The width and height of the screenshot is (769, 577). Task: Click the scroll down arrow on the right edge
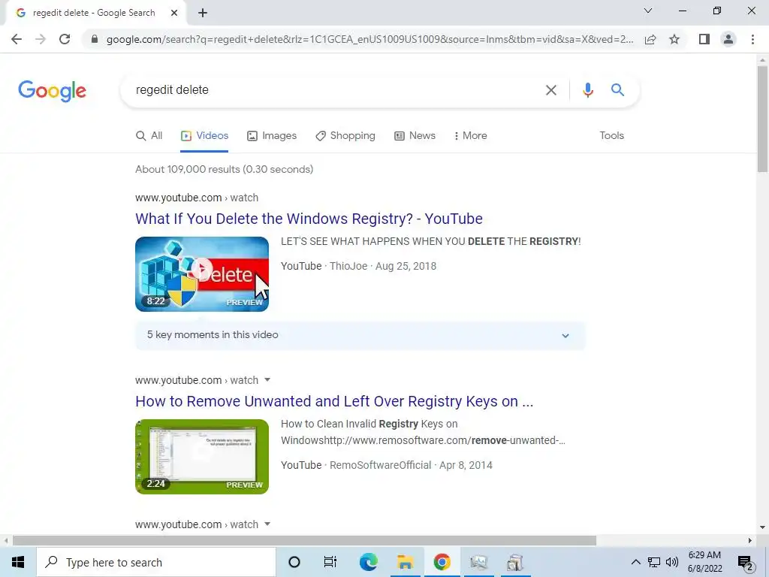tap(763, 527)
